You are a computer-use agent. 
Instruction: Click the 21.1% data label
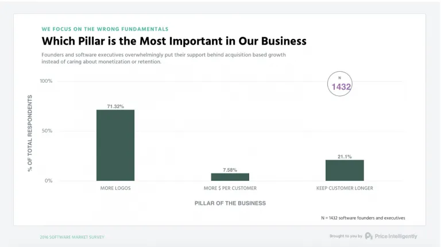345,157
